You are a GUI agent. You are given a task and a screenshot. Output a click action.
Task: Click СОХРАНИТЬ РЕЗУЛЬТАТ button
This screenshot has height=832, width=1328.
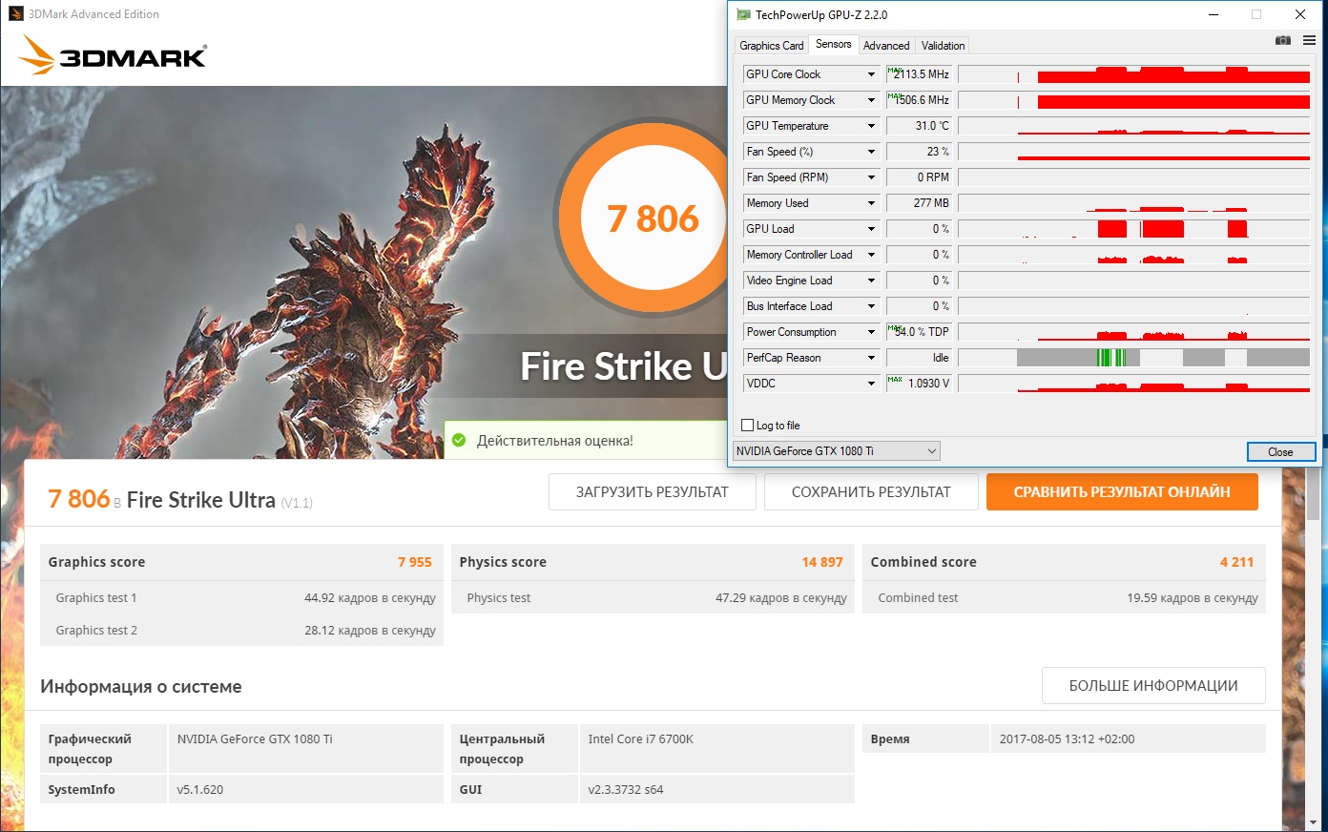pos(871,492)
